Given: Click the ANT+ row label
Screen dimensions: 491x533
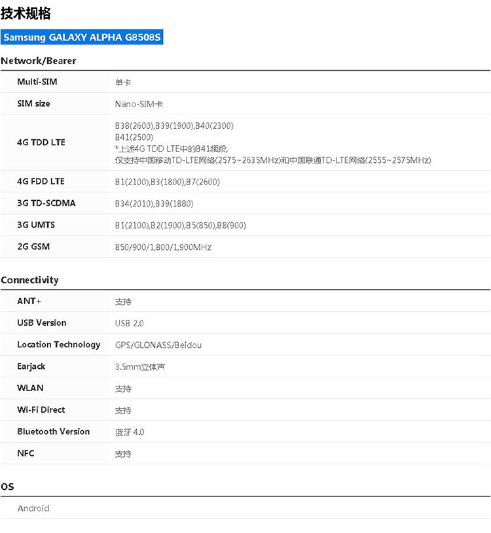Looking at the screenshot, I should [29, 301].
